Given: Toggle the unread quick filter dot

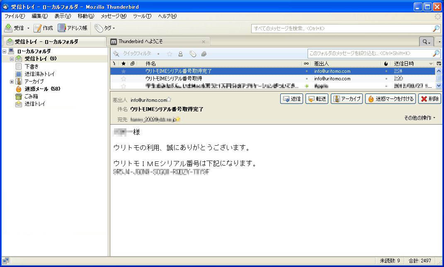Looking at the screenshot, I should (158, 54).
